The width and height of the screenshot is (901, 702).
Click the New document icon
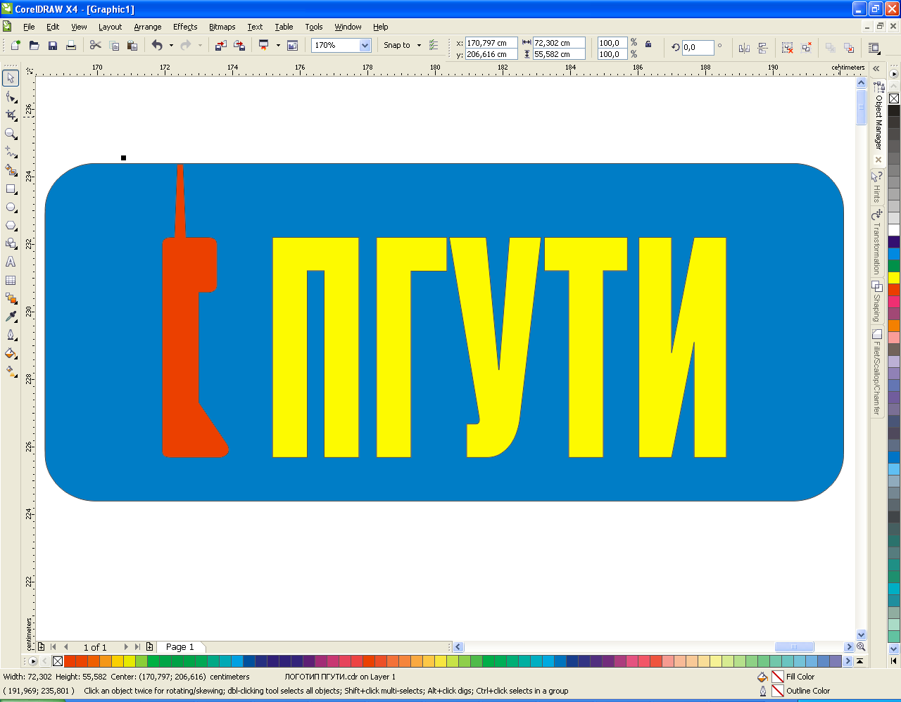[x=15, y=46]
